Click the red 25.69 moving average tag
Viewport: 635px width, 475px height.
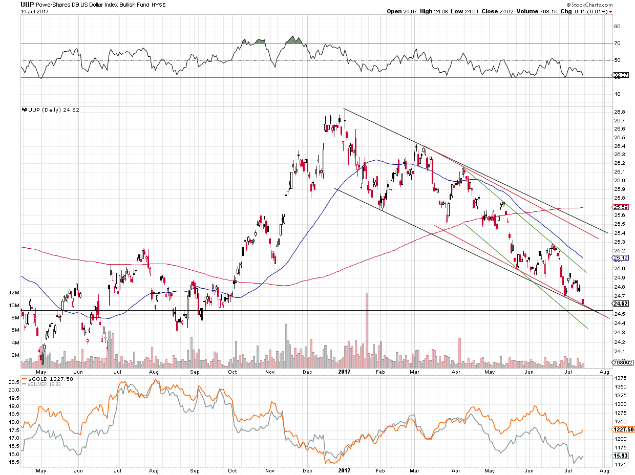click(621, 207)
